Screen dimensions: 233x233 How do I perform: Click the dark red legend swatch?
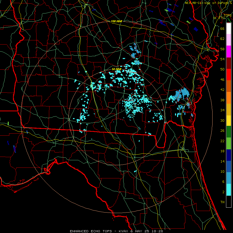point(229,63)
